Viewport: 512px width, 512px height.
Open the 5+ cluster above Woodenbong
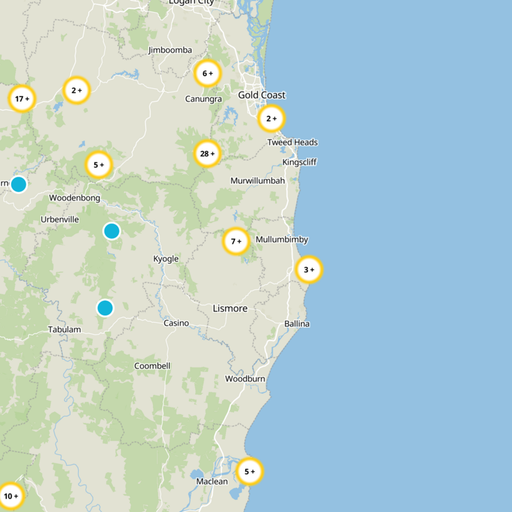pos(99,164)
